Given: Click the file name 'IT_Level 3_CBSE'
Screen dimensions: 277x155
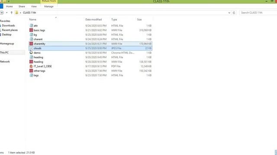Looking at the screenshot, I should (42, 66).
